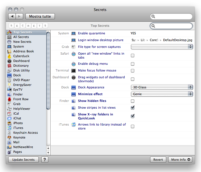The height and width of the screenshot is (172, 201).
Task: Open the Address Book icon
Action: tap(9, 51)
